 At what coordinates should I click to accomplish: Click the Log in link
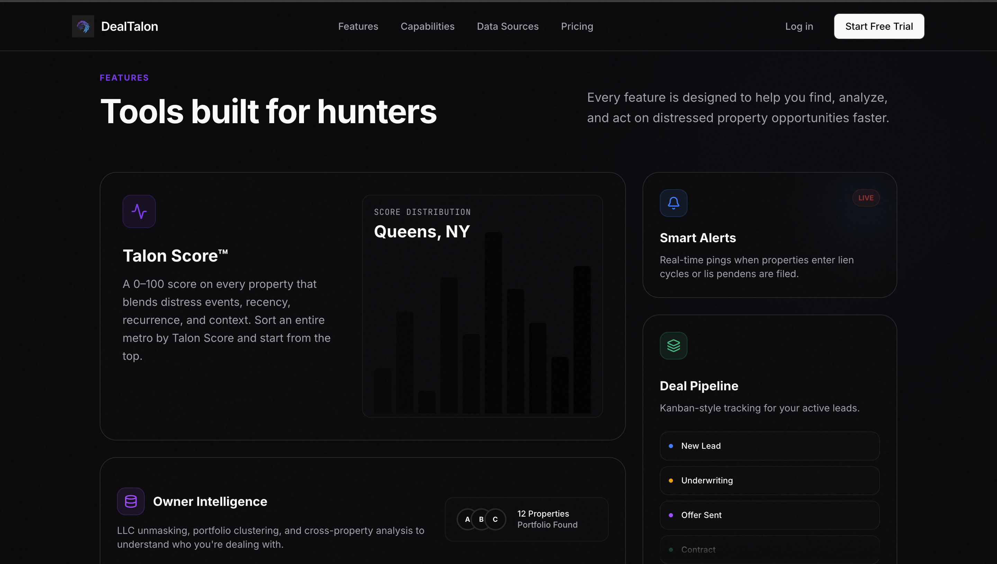799,26
